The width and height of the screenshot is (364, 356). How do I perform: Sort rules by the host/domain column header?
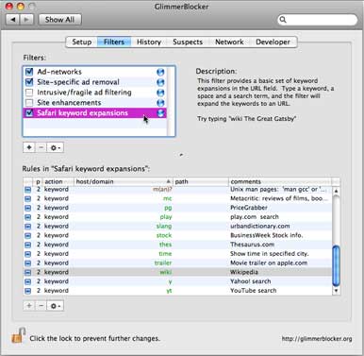pos(124,181)
